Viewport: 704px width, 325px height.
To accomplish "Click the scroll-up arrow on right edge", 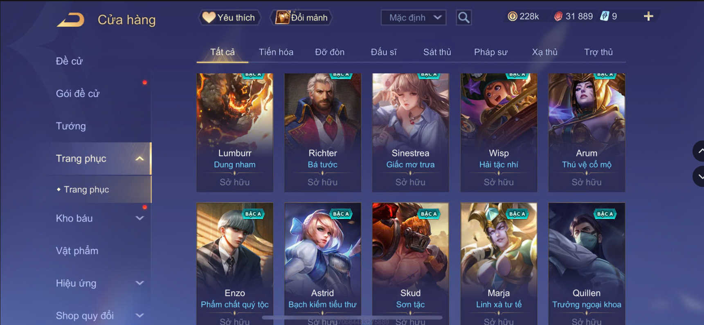I will point(700,151).
